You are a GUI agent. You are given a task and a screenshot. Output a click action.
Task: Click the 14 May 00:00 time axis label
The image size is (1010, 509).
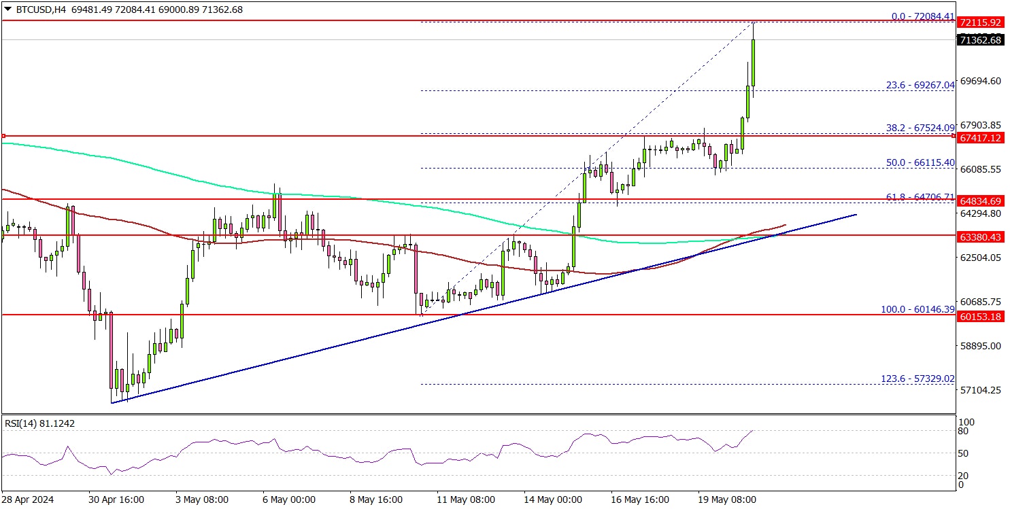pyautogui.click(x=553, y=499)
